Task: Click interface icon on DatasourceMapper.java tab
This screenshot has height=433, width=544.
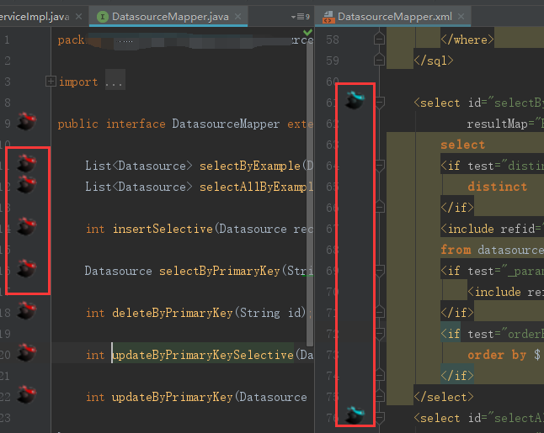Action: click(103, 17)
